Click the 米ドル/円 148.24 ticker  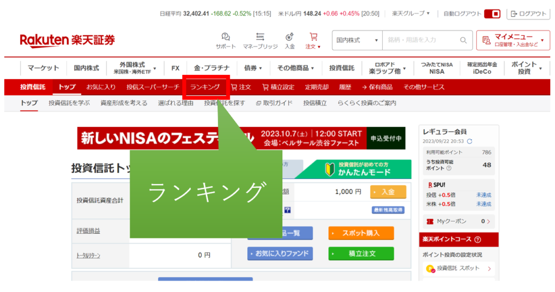pos(328,14)
